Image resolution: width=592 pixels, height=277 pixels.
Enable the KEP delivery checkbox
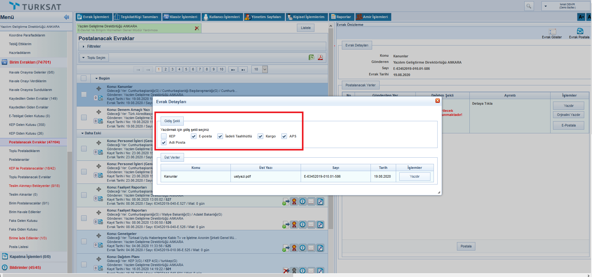point(164,136)
